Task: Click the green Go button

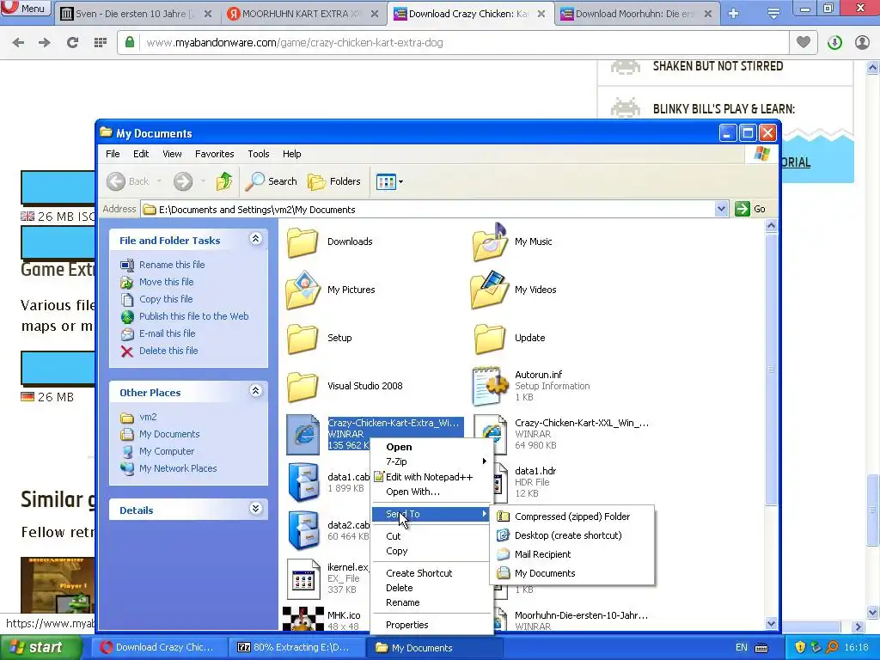Action: [750, 209]
